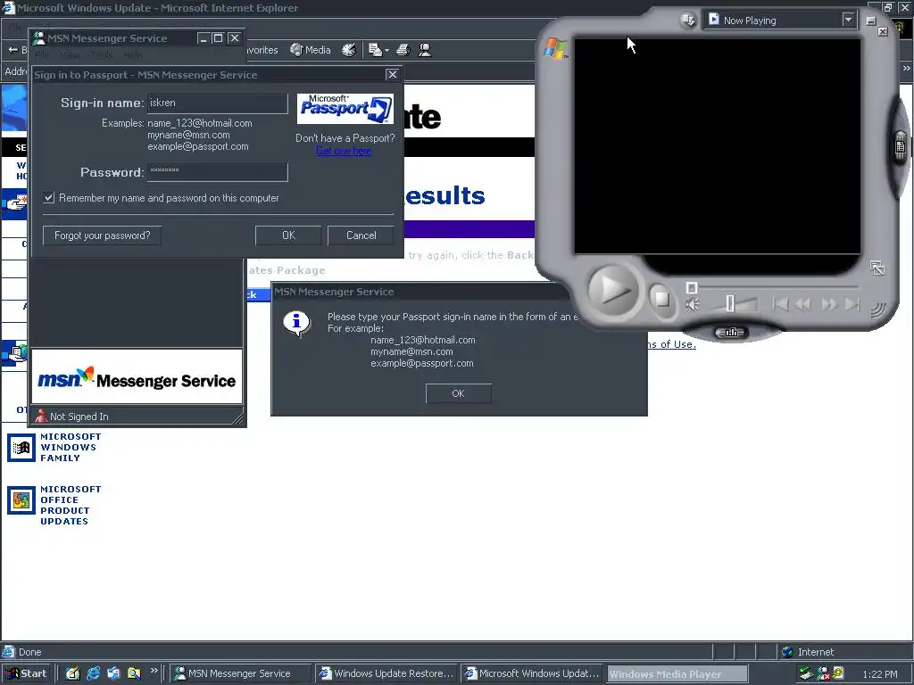Open Microsoft Windows Family link
Screen dimensions: 914x685
pyautogui.click(x=70, y=448)
